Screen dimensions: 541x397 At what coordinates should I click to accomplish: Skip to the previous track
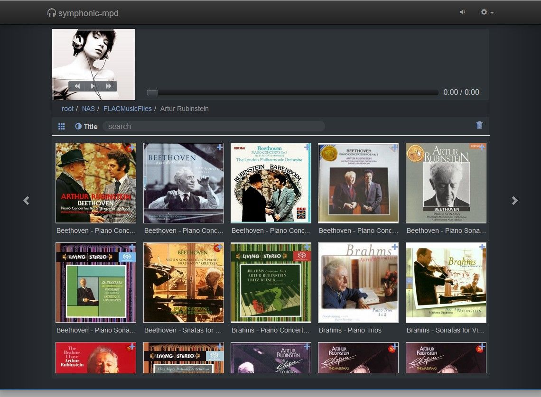[77, 86]
